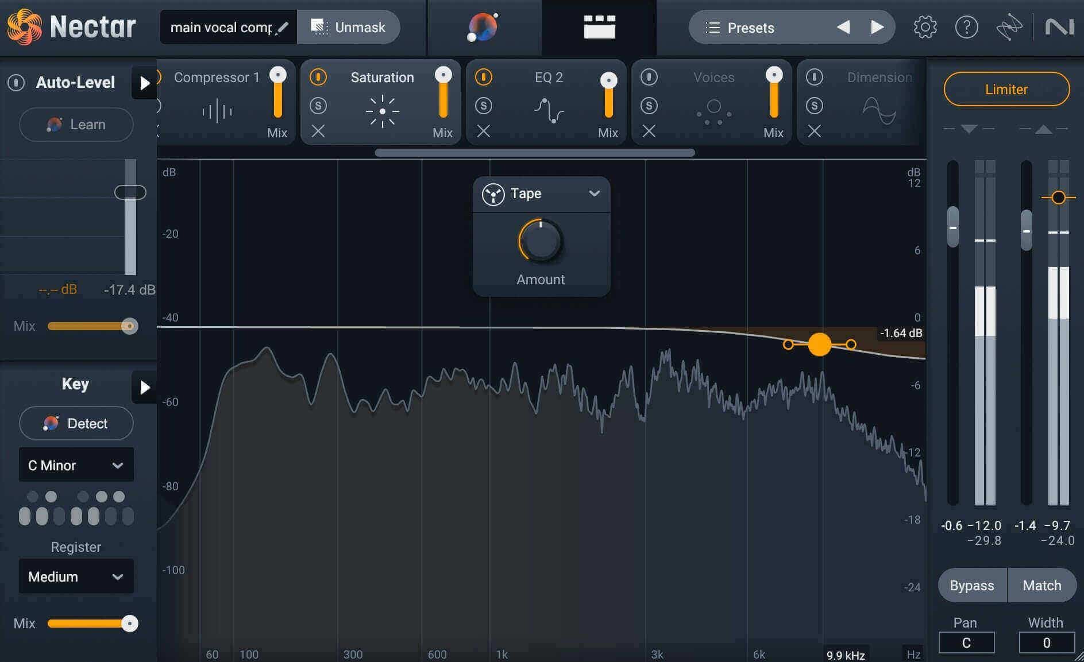1084x662 pixels.
Task: Open the Presets browser
Action: 750,28
